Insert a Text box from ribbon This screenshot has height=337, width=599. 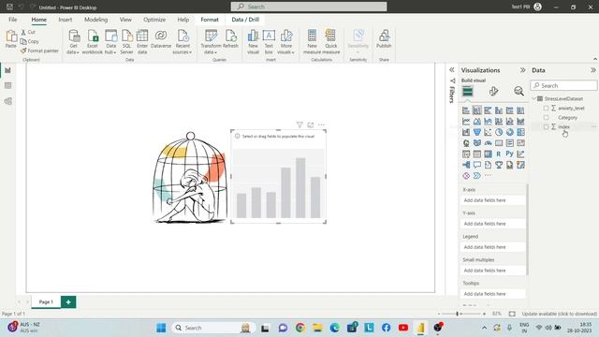point(269,41)
